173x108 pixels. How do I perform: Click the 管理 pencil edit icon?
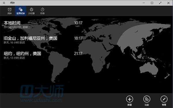click(x=164, y=99)
